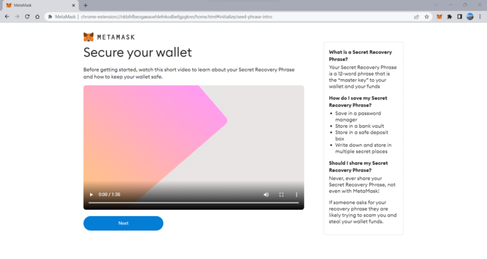Click the blue Next button
The width and height of the screenshot is (487, 259).
pos(123,223)
